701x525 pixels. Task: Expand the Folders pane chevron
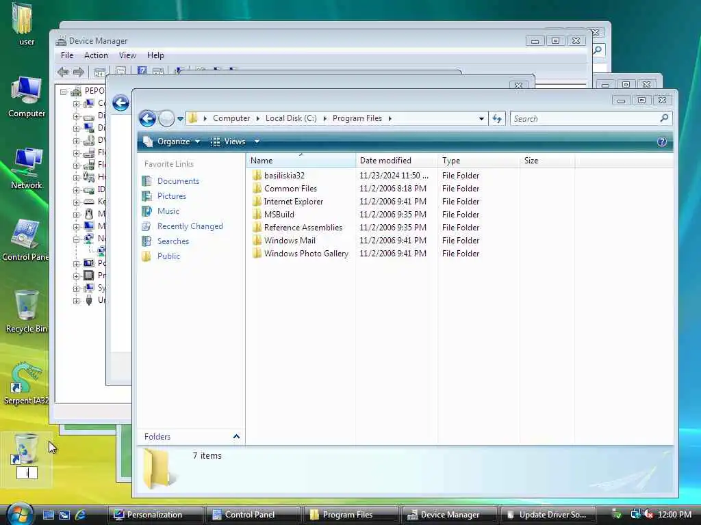tap(236, 437)
